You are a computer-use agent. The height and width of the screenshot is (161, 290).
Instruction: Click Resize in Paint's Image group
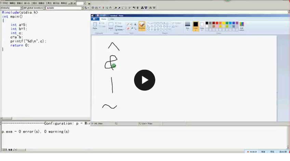[x=119, y=26]
